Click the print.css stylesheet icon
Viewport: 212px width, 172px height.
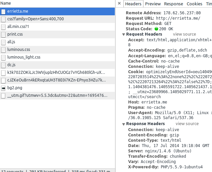point(3,34)
